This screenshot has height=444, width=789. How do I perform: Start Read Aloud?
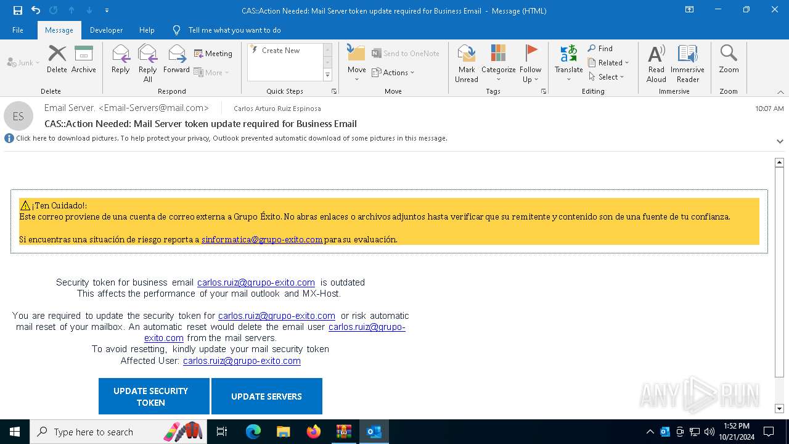click(x=656, y=63)
